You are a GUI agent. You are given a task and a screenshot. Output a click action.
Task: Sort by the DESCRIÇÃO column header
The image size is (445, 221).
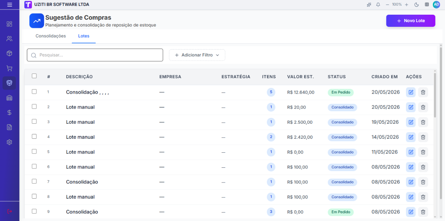(x=80, y=77)
